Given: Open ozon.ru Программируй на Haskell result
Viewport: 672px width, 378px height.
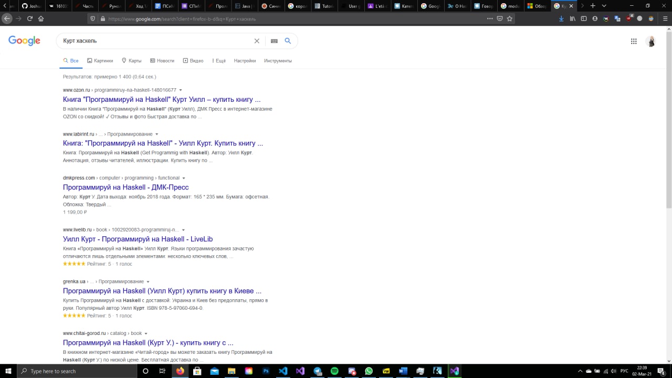Looking at the screenshot, I should [162, 99].
